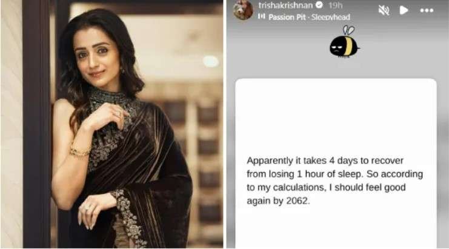
Task: Click the blue verified badge
Action: (319, 5)
